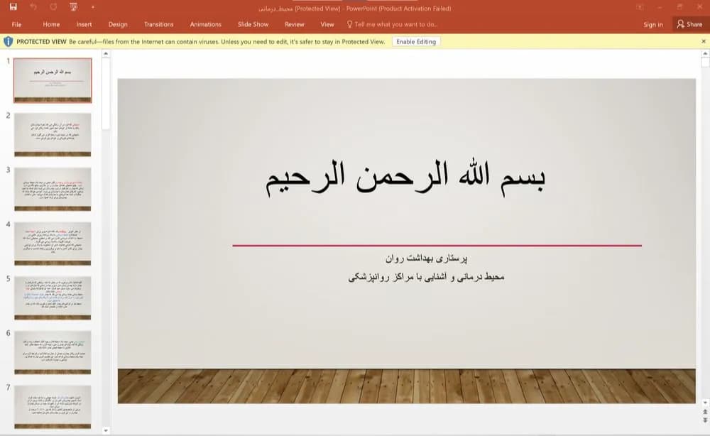This screenshot has width=710, height=436.
Task: Open the File tab
Action: [x=17, y=24]
